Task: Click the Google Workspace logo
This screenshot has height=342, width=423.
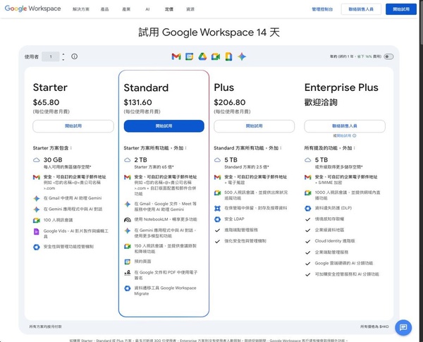Action: coord(32,8)
